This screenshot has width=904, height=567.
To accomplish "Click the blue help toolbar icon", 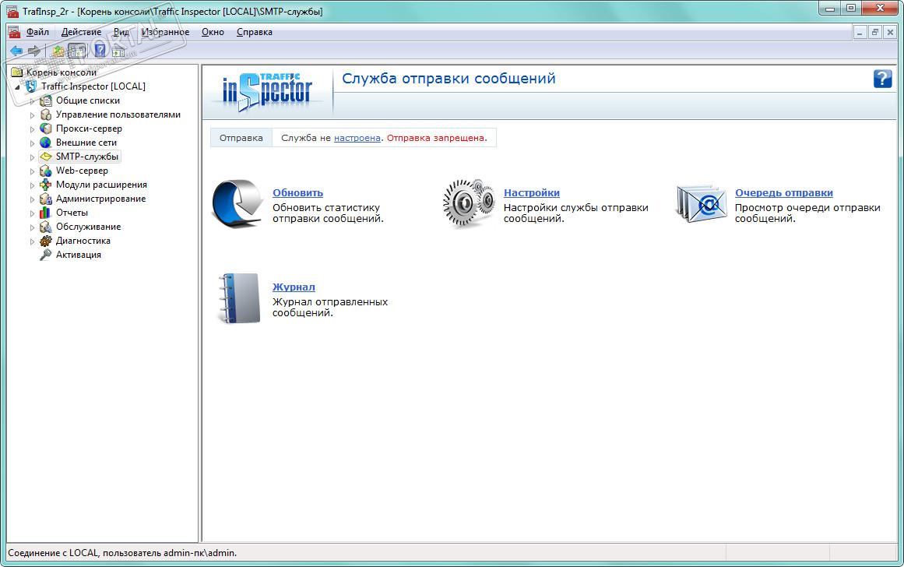I will tap(100, 51).
